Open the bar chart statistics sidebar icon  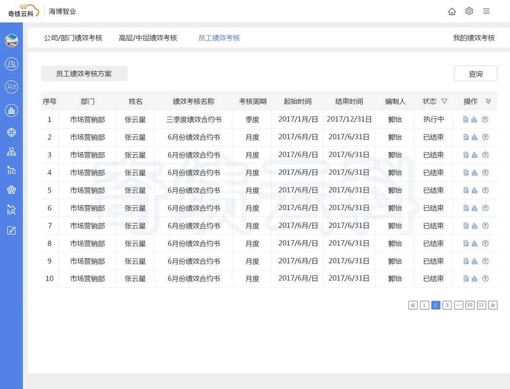pos(12,110)
